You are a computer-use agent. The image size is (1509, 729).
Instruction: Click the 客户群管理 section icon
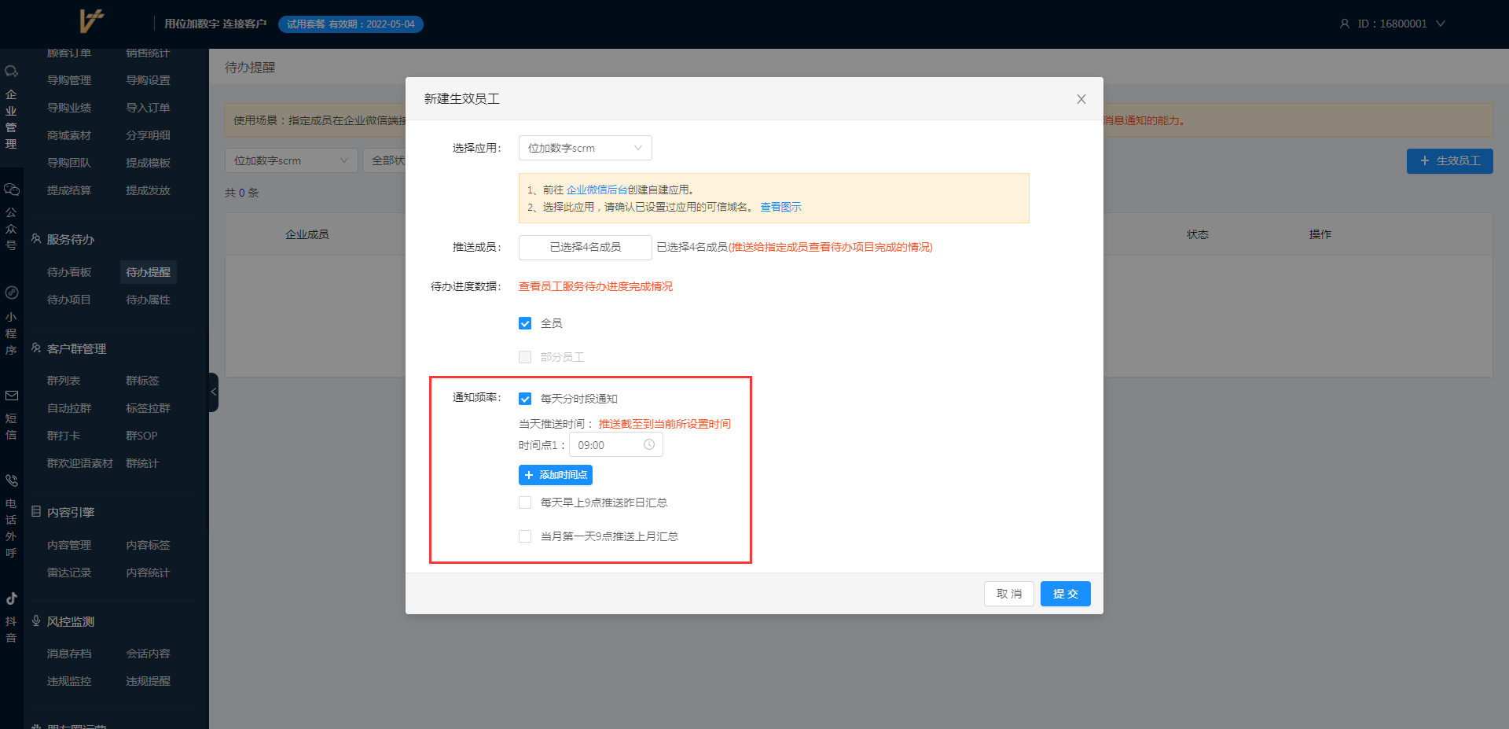point(36,348)
